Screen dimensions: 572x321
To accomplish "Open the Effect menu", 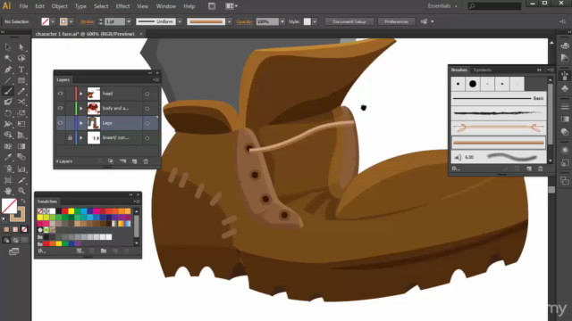I will pos(122,6).
